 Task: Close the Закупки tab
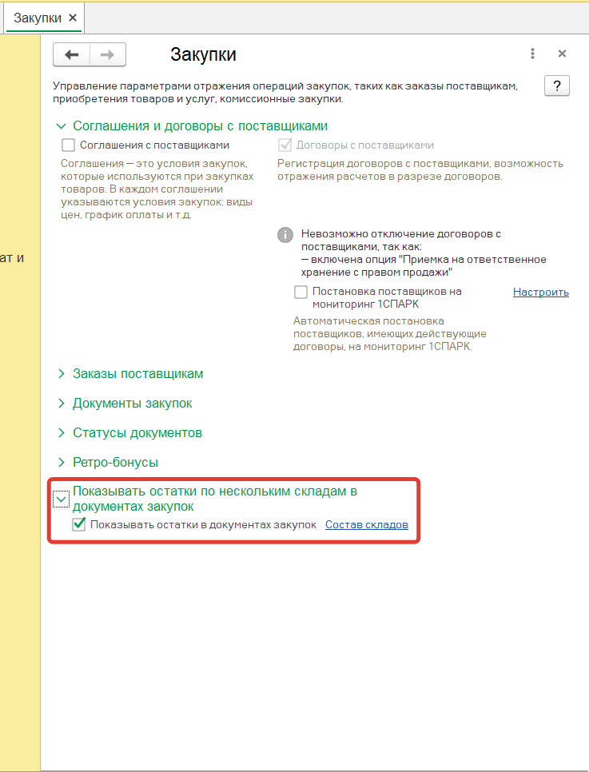73,18
